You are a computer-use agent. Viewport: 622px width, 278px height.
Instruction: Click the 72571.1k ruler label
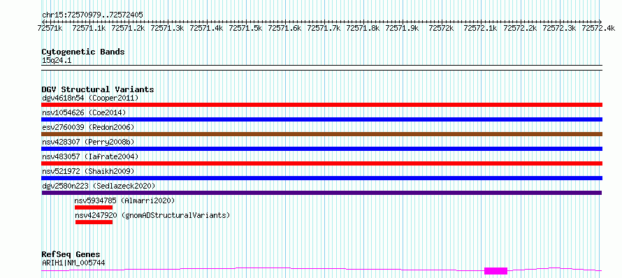89,28
